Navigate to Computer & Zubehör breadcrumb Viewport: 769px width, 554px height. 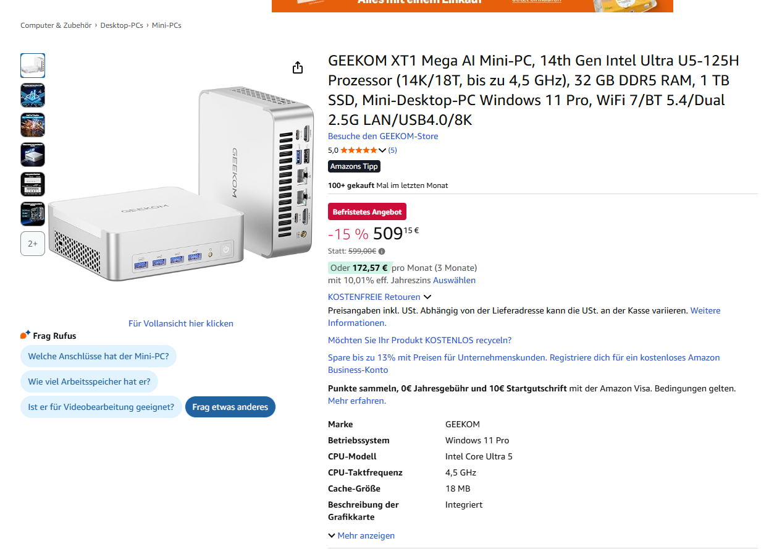(56, 25)
